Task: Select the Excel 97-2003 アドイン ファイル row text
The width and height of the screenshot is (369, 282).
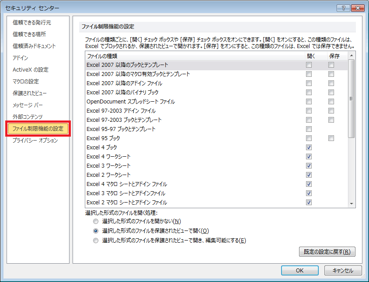Action: [121, 111]
